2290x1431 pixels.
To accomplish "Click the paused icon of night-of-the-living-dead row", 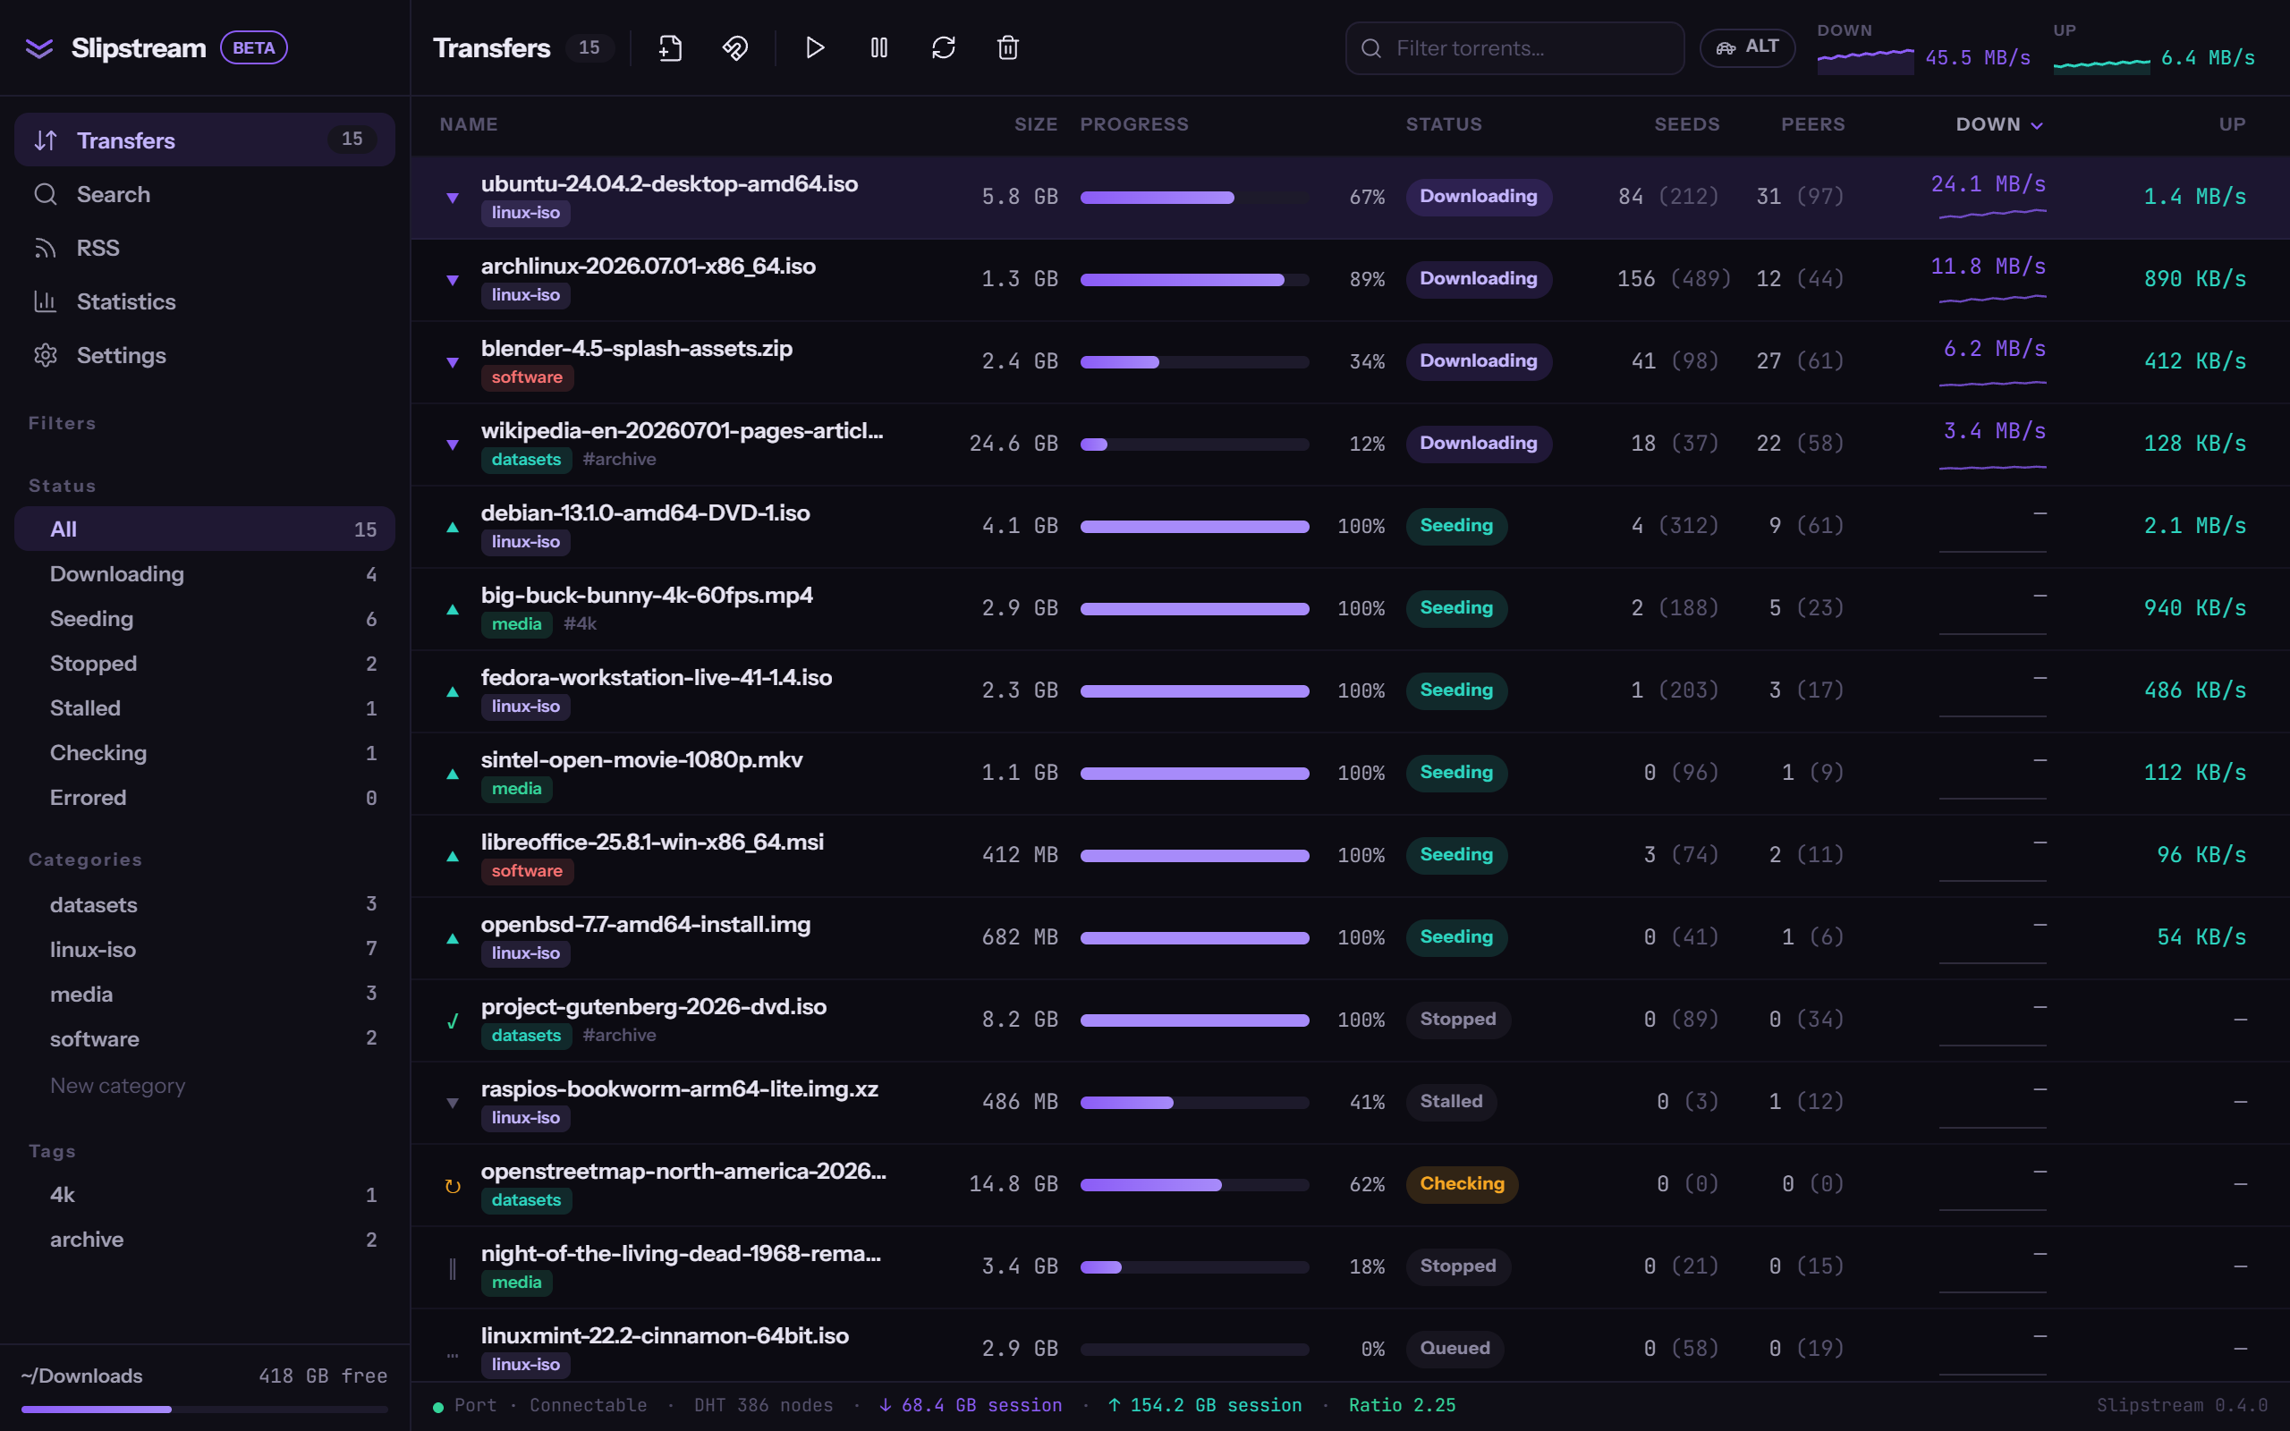I will (453, 1268).
